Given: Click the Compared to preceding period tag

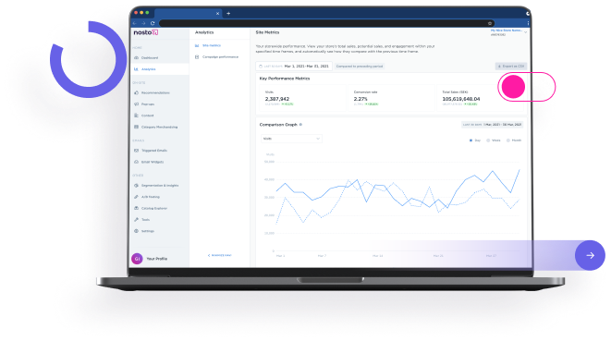Looking at the screenshot, I should 360,67.
